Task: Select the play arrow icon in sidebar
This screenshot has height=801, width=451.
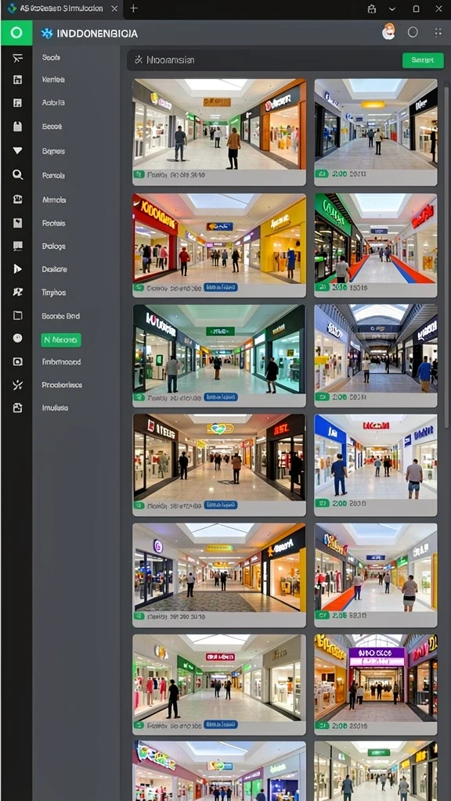Action: click(x=17, y=269)
